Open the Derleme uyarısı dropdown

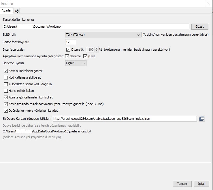(76, 63)
